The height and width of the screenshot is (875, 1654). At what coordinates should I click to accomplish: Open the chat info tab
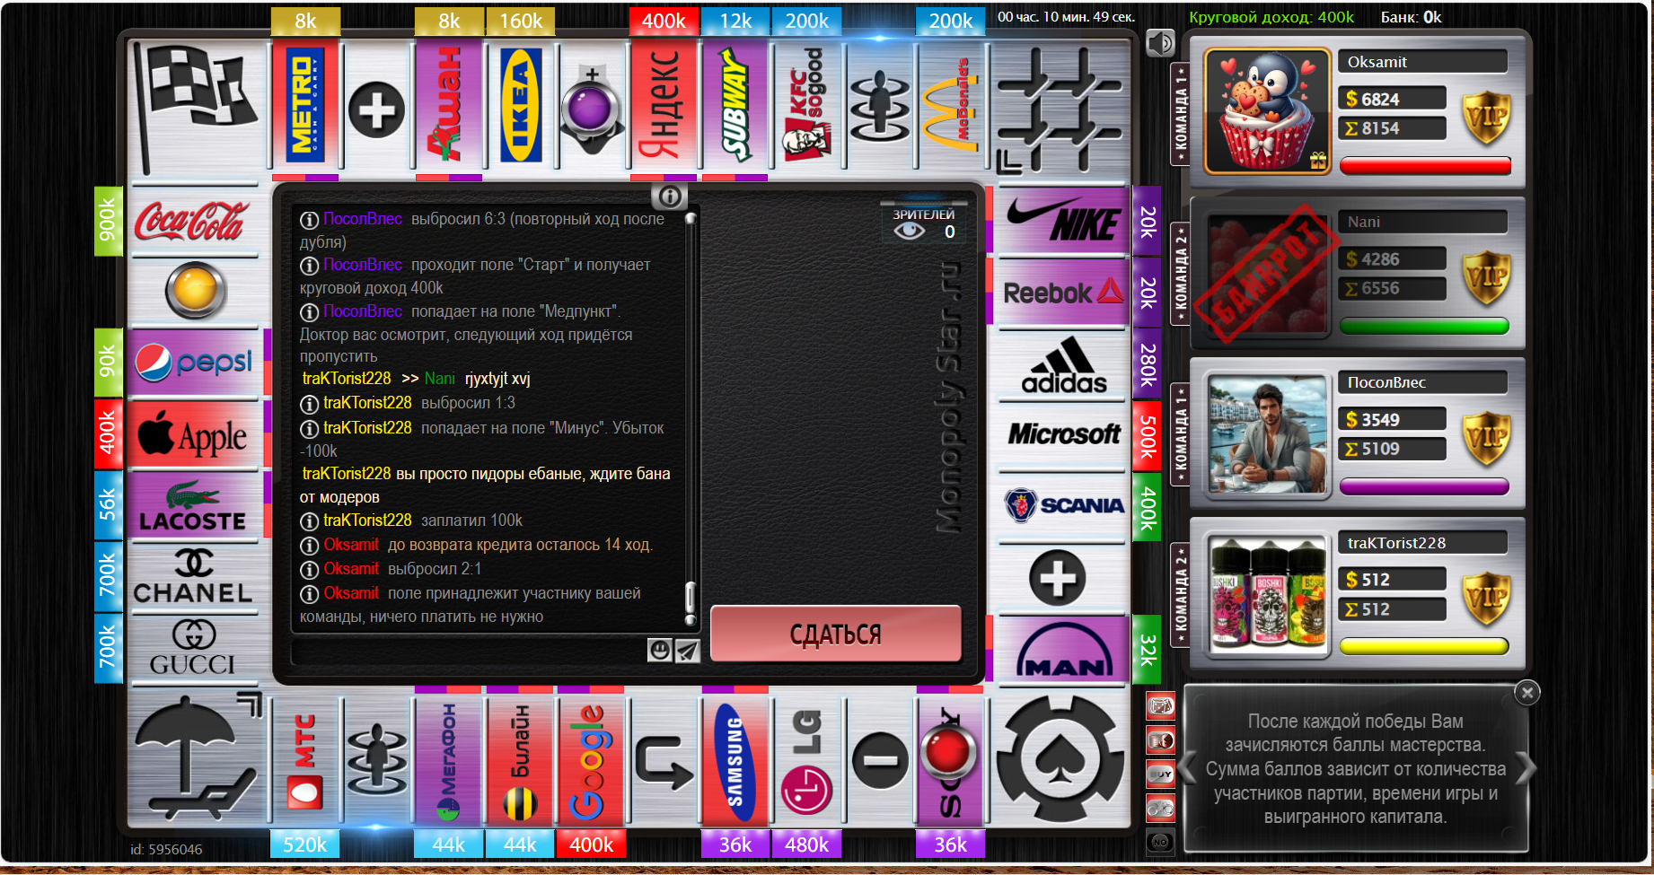tap(669, 196)
